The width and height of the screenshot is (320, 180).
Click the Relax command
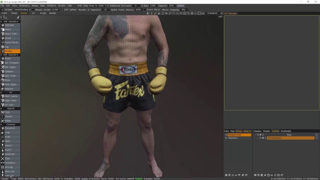pyautogui.click(x=10, y=141)
